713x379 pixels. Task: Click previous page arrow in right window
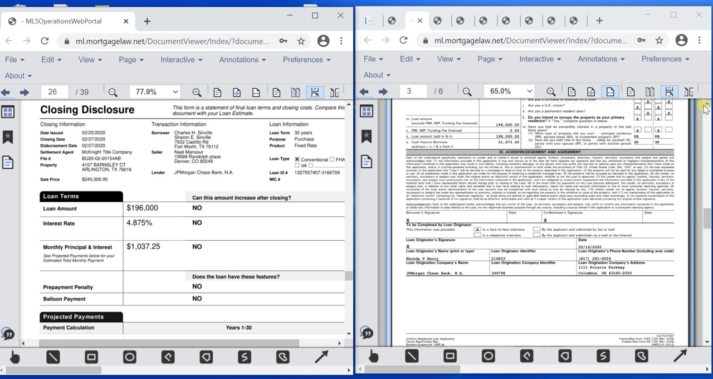(364, 92)
